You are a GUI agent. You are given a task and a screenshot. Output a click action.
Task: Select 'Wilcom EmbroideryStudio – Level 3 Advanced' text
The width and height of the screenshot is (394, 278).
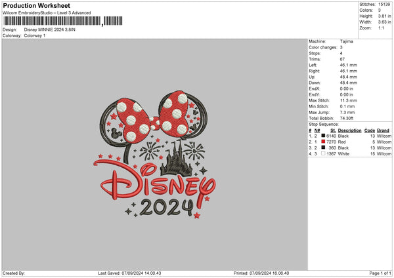click(47, 13)
